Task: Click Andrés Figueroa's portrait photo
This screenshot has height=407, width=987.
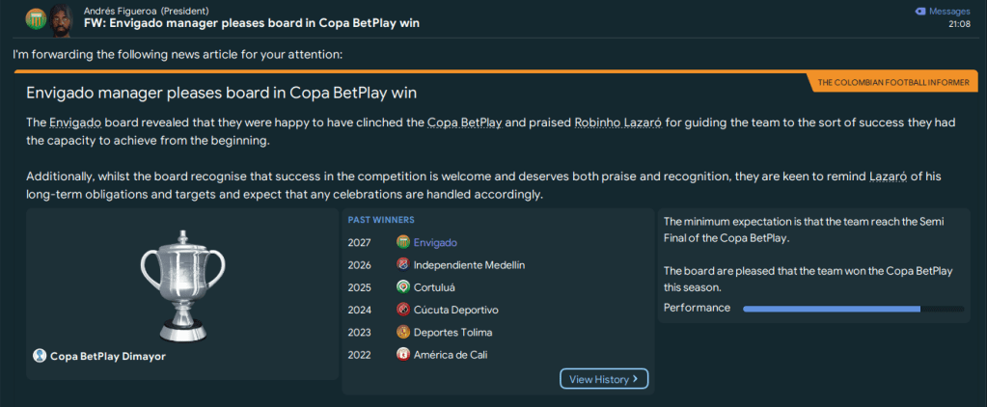Action: tap(61, 17)
